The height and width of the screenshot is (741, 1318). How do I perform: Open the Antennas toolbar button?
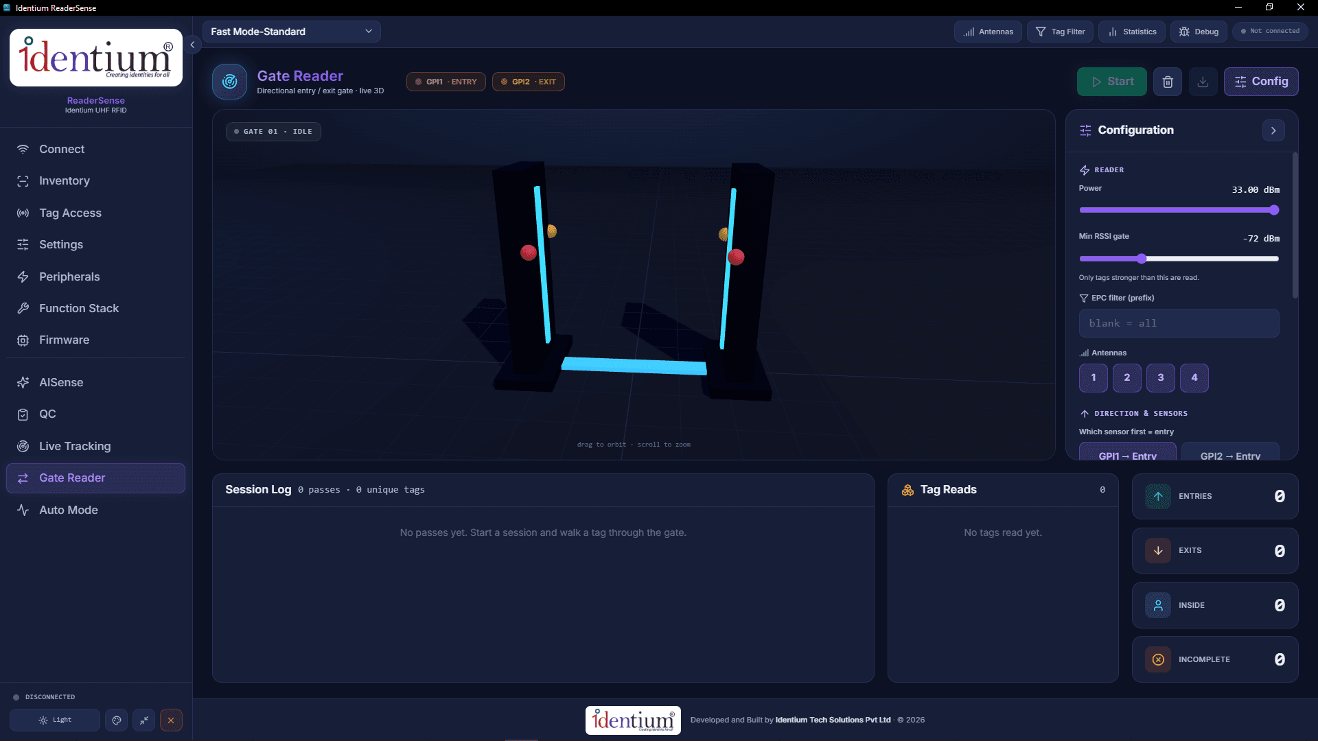point(988,32)
